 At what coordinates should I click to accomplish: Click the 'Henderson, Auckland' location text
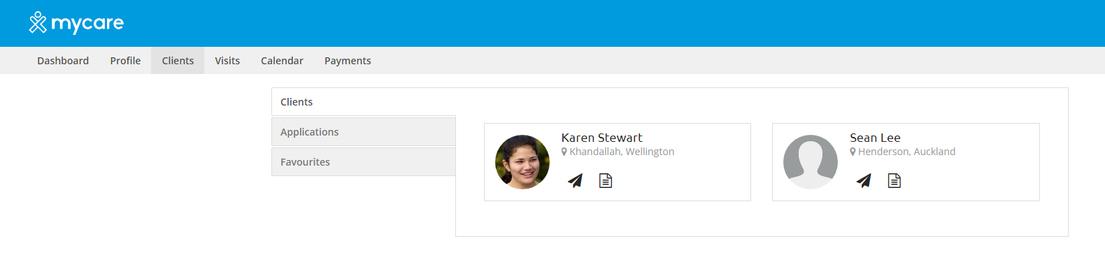pos(906,152)
